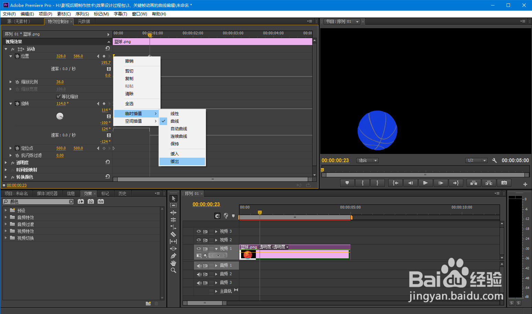The width and height of the screenshot is (532, 314).
Task: Reset the 透明度 effect
Action: pos(108,162)
